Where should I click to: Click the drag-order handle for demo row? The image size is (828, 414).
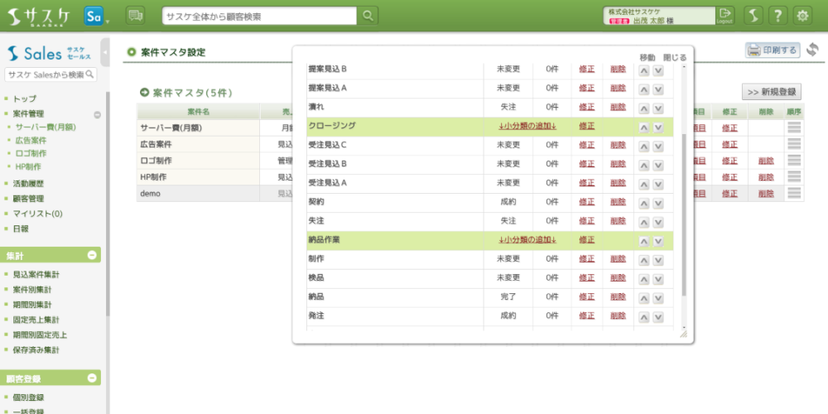[794, 193]
